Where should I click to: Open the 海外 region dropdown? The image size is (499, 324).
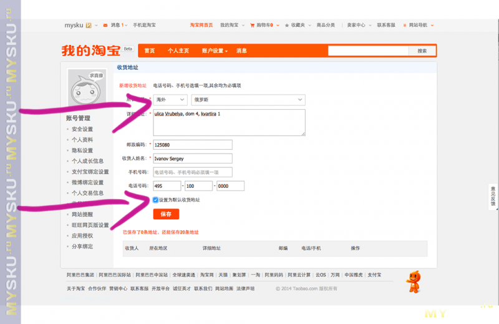point(170,100)
